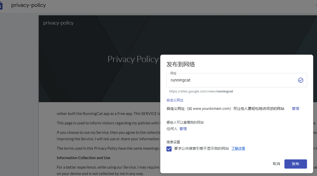Click 管理 next to 任何人
This screenshot has width=317, height=176.
point(183,129)
